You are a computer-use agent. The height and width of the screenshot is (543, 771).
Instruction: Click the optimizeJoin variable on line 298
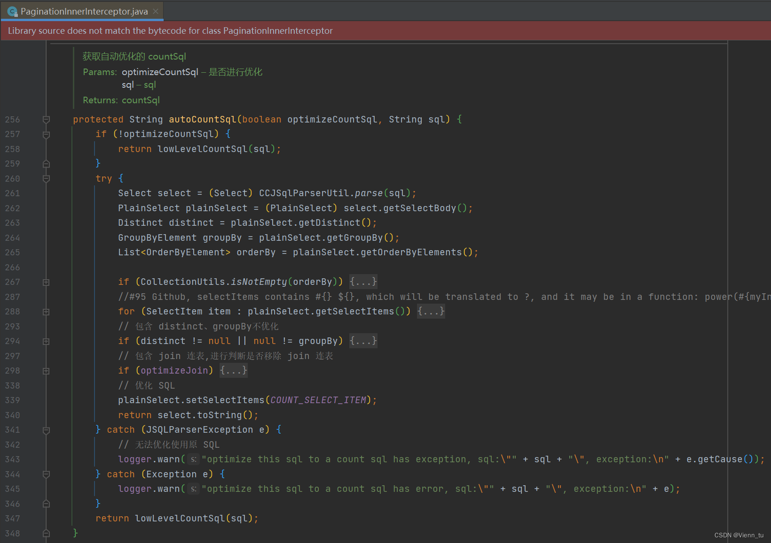coord(174,370)
